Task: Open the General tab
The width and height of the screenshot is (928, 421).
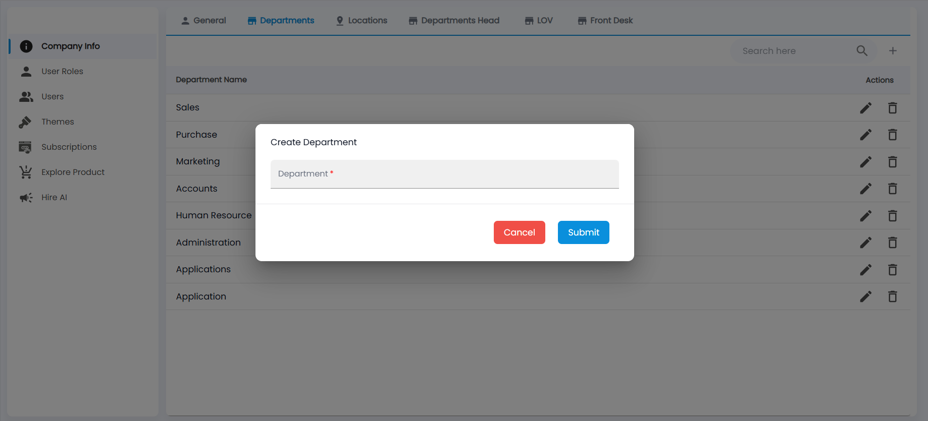Action: 203,21
